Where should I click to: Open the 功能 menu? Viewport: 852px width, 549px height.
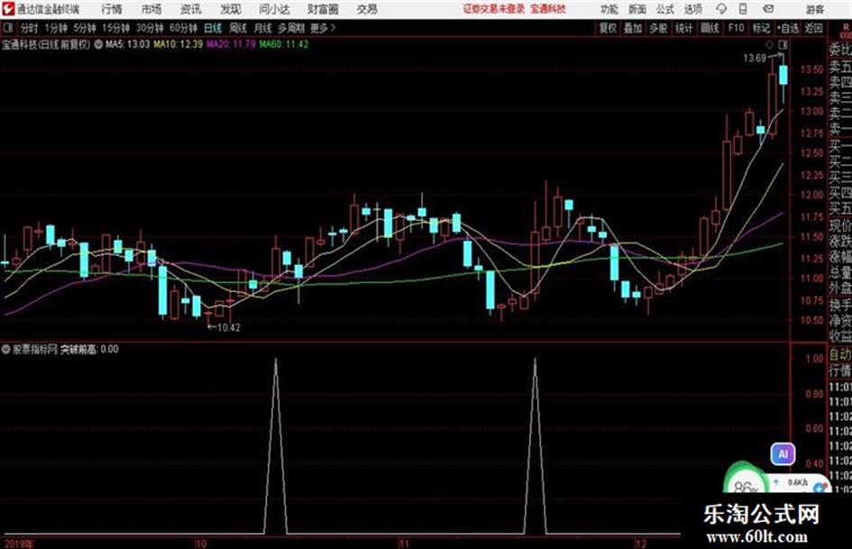click(609, 9)
